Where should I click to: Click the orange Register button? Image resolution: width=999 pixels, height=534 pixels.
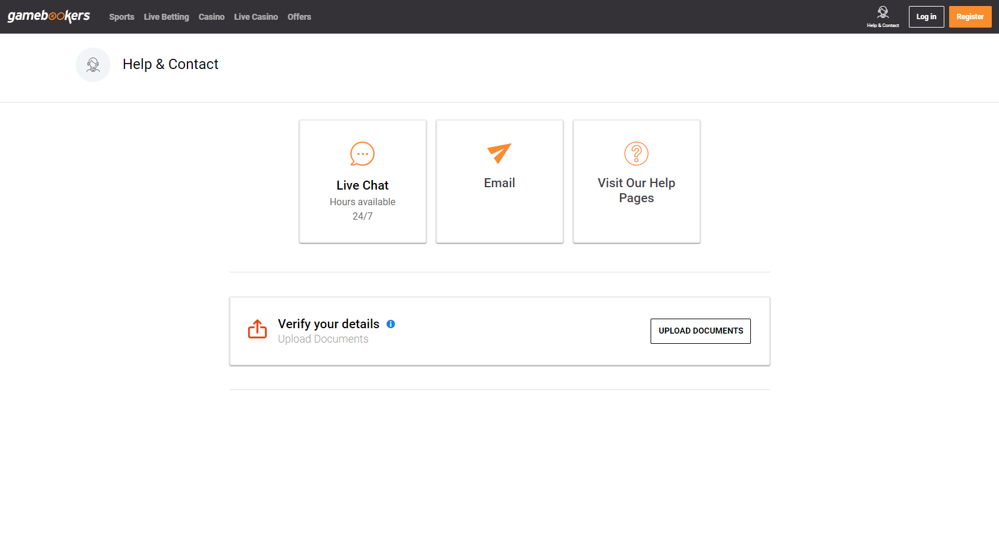(x=970, y=17)
